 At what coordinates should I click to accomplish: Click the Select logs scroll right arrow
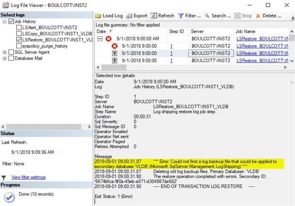click(x=89, y=127)
